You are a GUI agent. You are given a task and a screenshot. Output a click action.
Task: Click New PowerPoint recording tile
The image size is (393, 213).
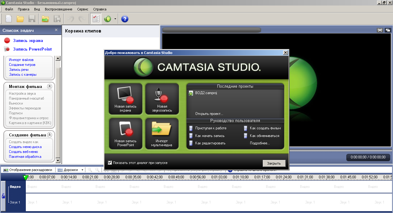(x=125, y=134)
